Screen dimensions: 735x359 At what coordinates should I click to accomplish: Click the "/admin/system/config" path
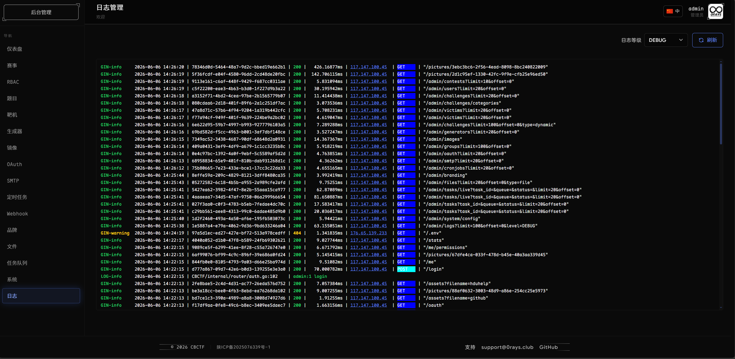point(452,219)
